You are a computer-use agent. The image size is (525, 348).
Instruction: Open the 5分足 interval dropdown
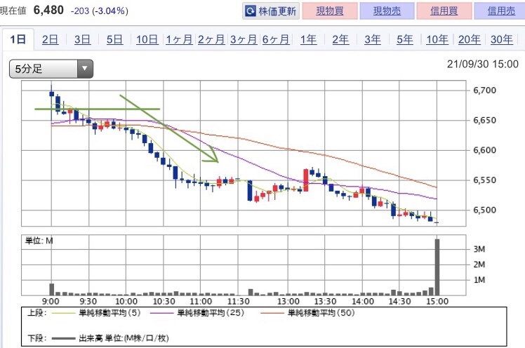(51, 69)
